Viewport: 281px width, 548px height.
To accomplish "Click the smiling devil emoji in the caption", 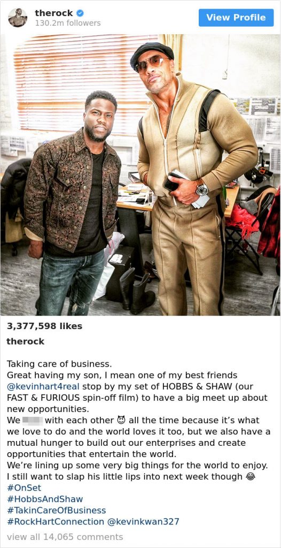I will pyautogui.click(x=121, y=420).
